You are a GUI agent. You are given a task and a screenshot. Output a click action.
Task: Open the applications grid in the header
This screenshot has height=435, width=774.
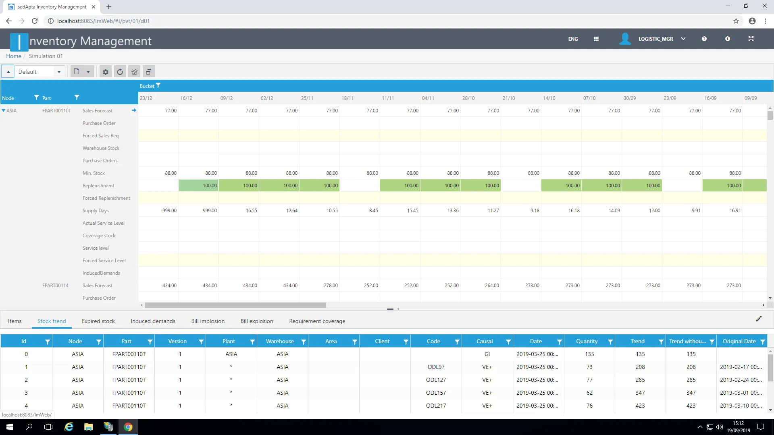596,39
